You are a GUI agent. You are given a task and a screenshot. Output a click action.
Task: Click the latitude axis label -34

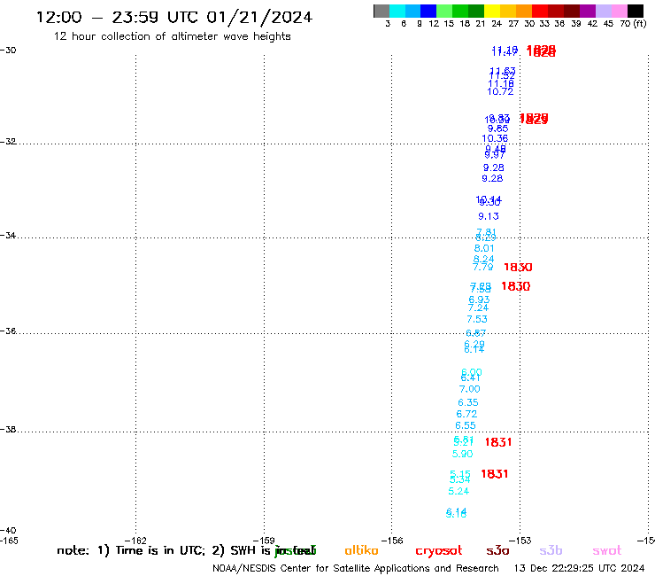point(8,235)
